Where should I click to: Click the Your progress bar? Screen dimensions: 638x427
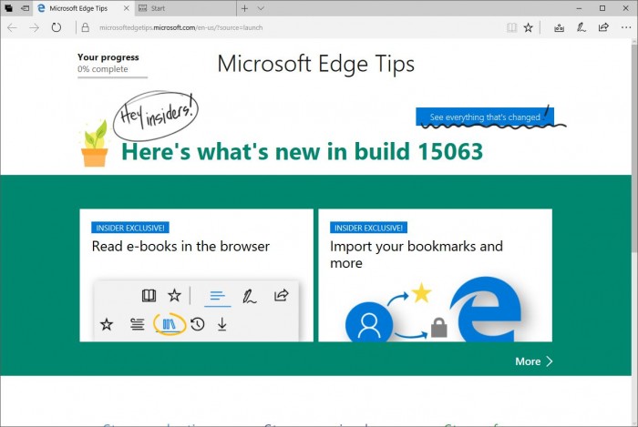point(112,77)
